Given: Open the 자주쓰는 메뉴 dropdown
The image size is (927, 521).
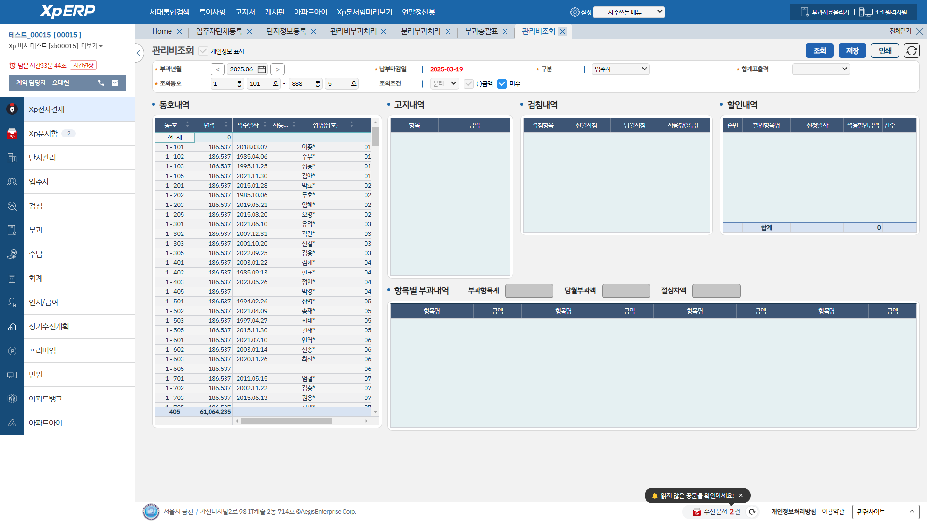Looking at the screenshot, I should [x=629, y=12].
